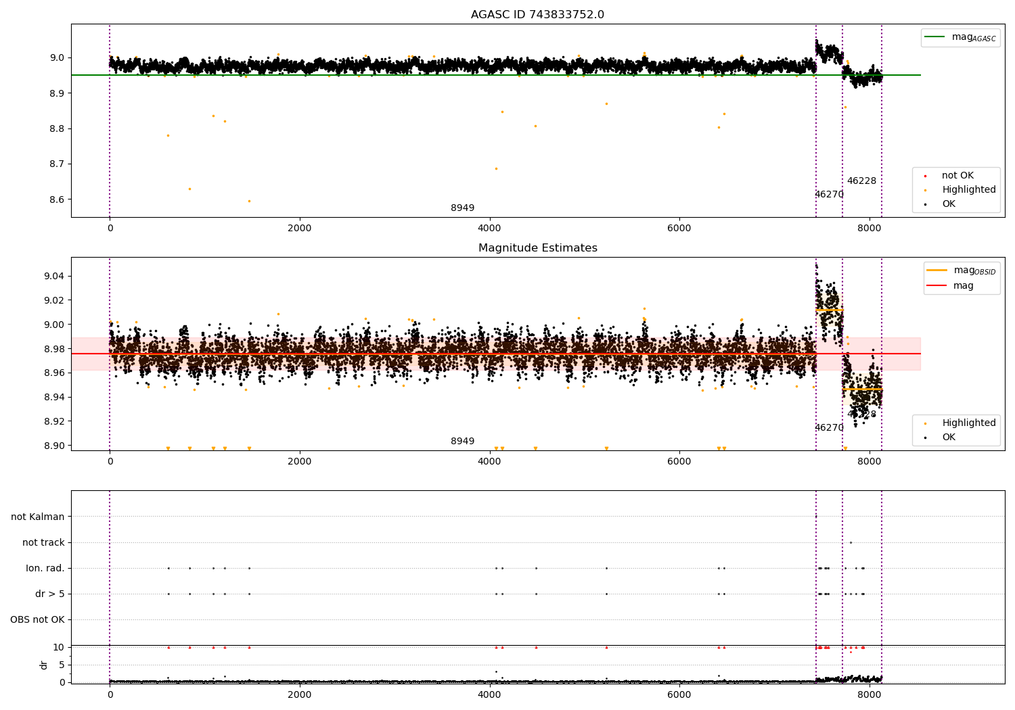Click the 'dr' y-axis label of bottom panel

44,665
